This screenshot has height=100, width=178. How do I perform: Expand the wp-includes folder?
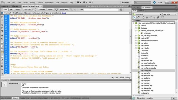tap(136, 48)
